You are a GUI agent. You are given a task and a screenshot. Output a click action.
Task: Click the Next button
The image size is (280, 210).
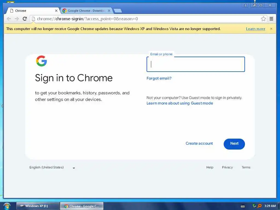234,144
